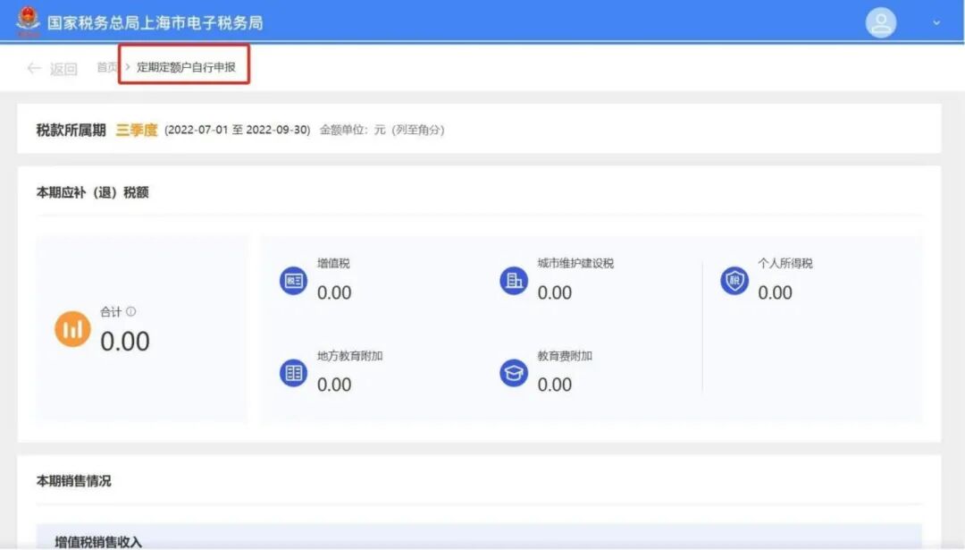Show the info tooltip next to 合计
Image resolution: width=965 pixels, height=550 pixels.
[x=131, y=311]
